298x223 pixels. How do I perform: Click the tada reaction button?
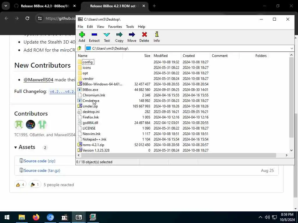click(x=35, y=184)
